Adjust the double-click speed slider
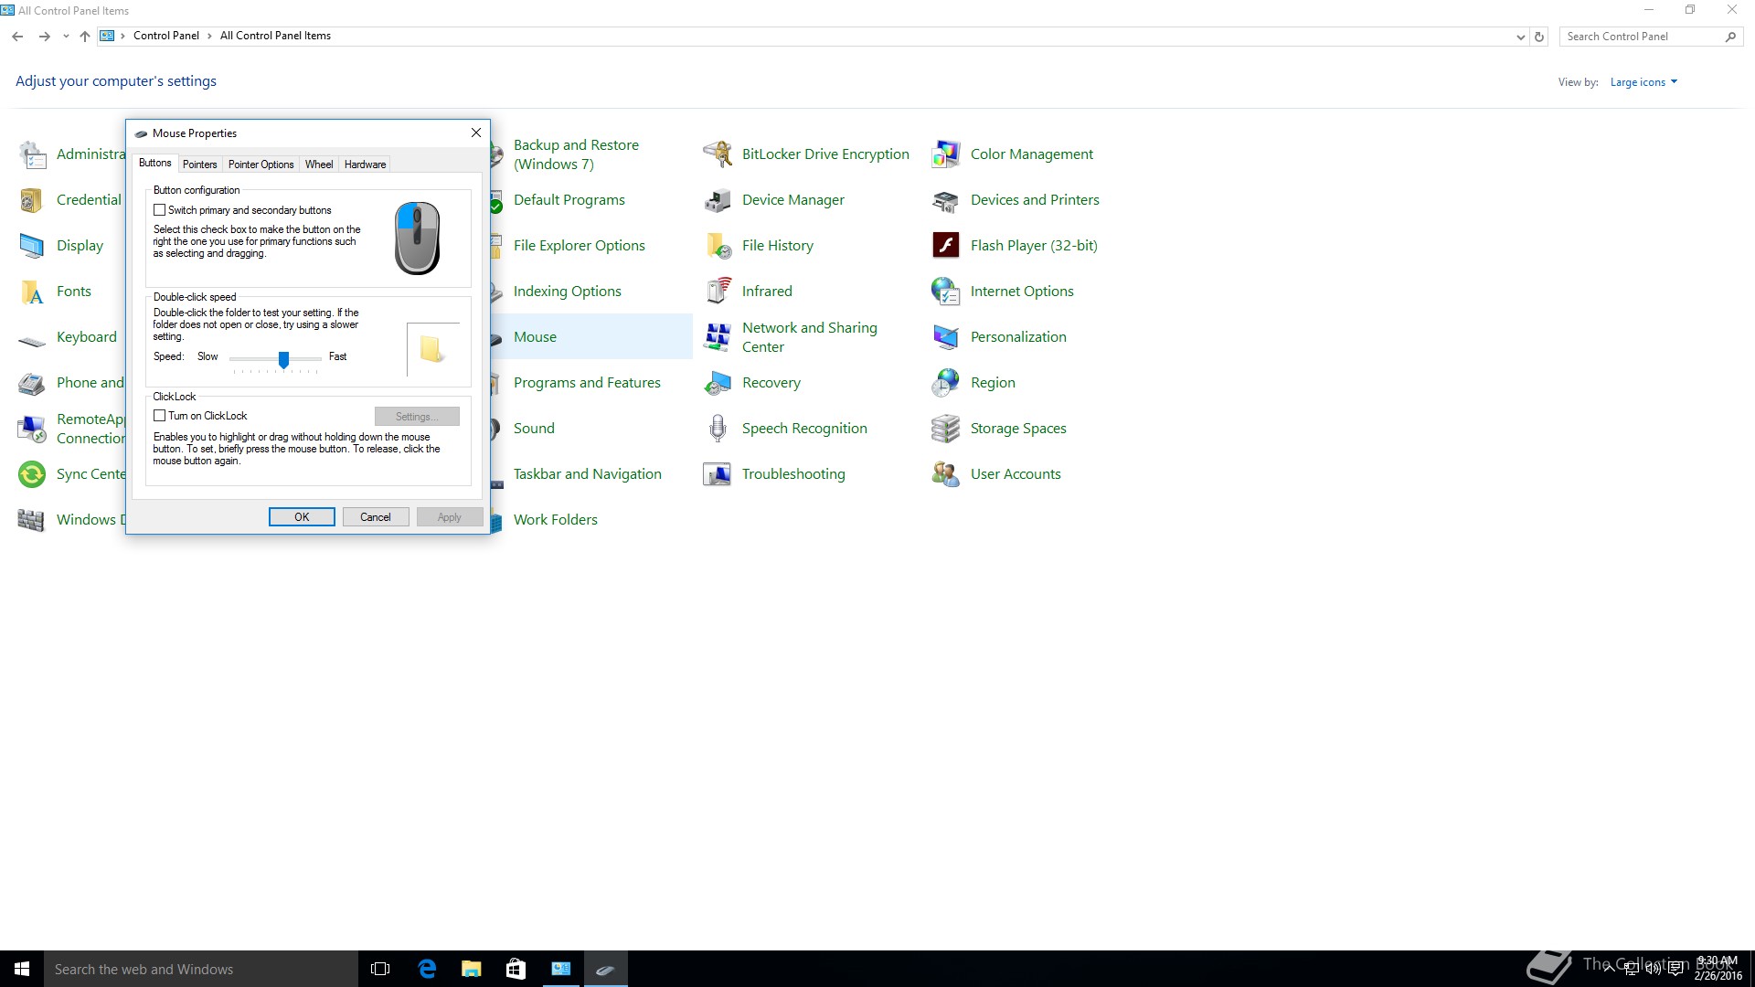The height and width of the screenshot is (987, 1755). (x=283, y=359)
